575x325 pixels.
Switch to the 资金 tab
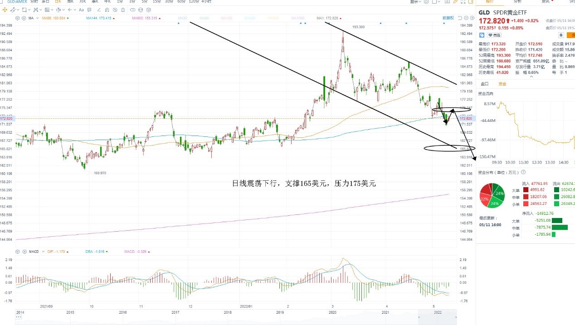pyautogui.click(x=502, y=83)
